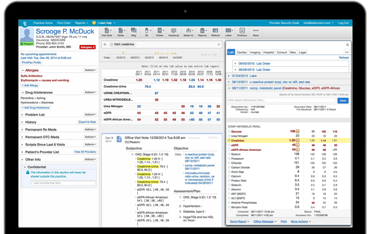Switch to the Imaging tab
369x234 pixels.
coord(255,52)
